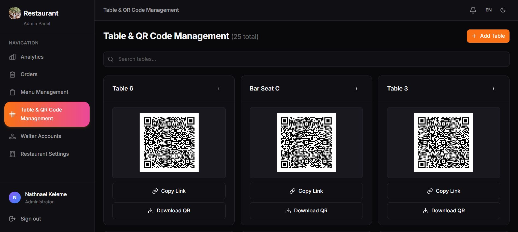Click the sign out arrow icon
This screenshot has height=232, width=518.
click(x=12, y=219)
